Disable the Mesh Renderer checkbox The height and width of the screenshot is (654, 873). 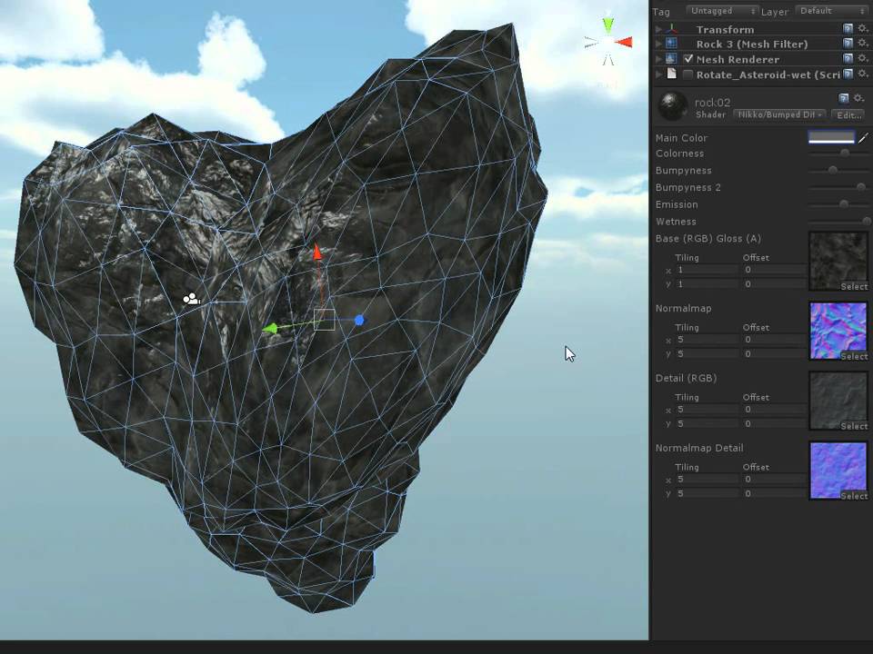pos(688,59)
